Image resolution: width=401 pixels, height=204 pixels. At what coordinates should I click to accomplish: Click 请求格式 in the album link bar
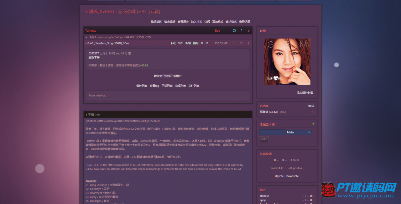point(231,22)
